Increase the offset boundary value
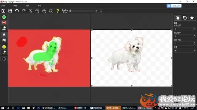 (x=194, y=35)
